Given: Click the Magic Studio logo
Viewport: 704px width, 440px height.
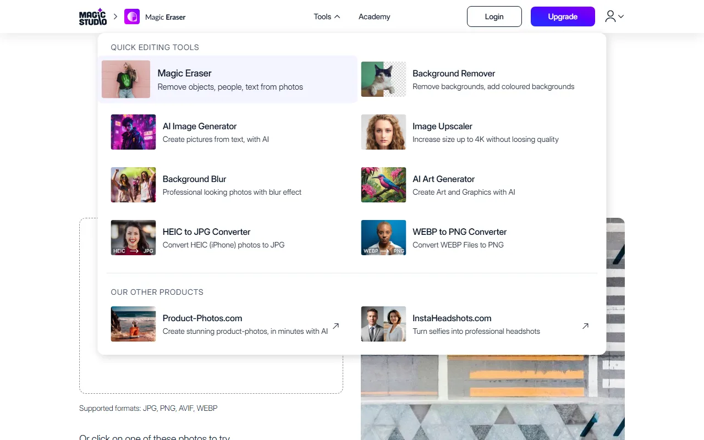Looking at the screenshot, I should pyautogui.click(x=93, y=16).
